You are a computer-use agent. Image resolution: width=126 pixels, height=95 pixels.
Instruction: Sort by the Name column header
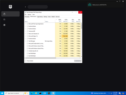coord(35,21)
